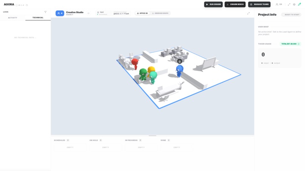Click the Ready To Start status pill
The height and width of the screenshot is (171, 305).
292,15
